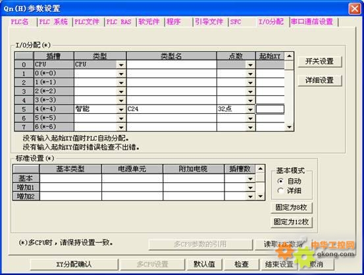Click the I/O table scroll down arrow
This screenshot has height=275, width=364.
(x=289, y=127)
